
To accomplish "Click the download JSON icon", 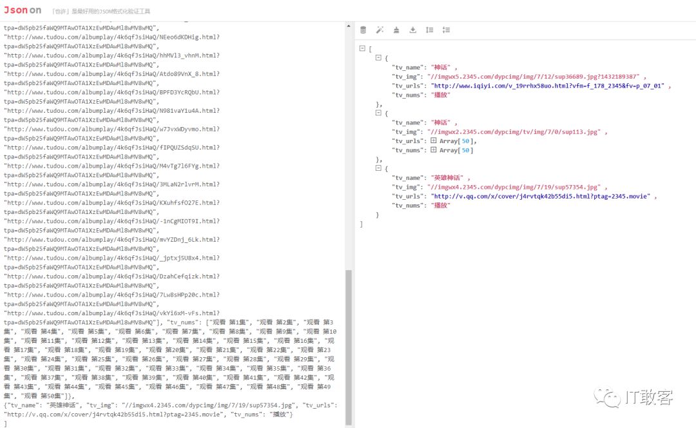I will [413, 30].
